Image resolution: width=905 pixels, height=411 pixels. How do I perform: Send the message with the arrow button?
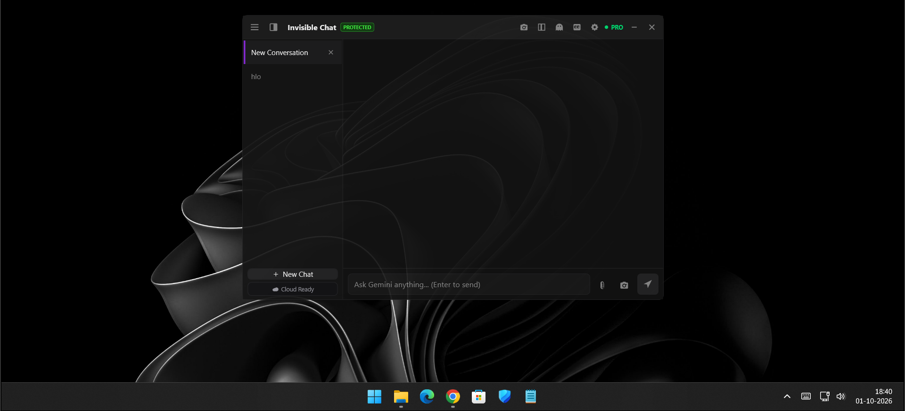[x=648, y=284]
